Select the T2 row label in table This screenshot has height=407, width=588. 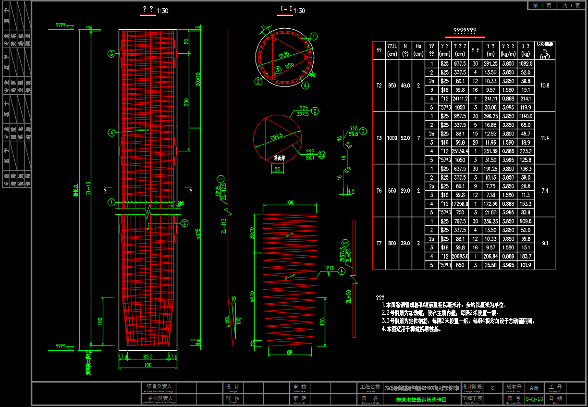click(379, 86)
